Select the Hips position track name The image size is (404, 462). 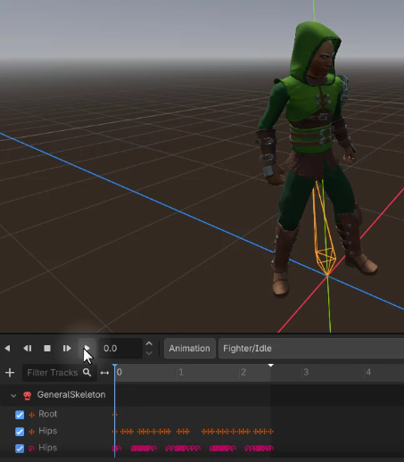[x=48, y=431]
